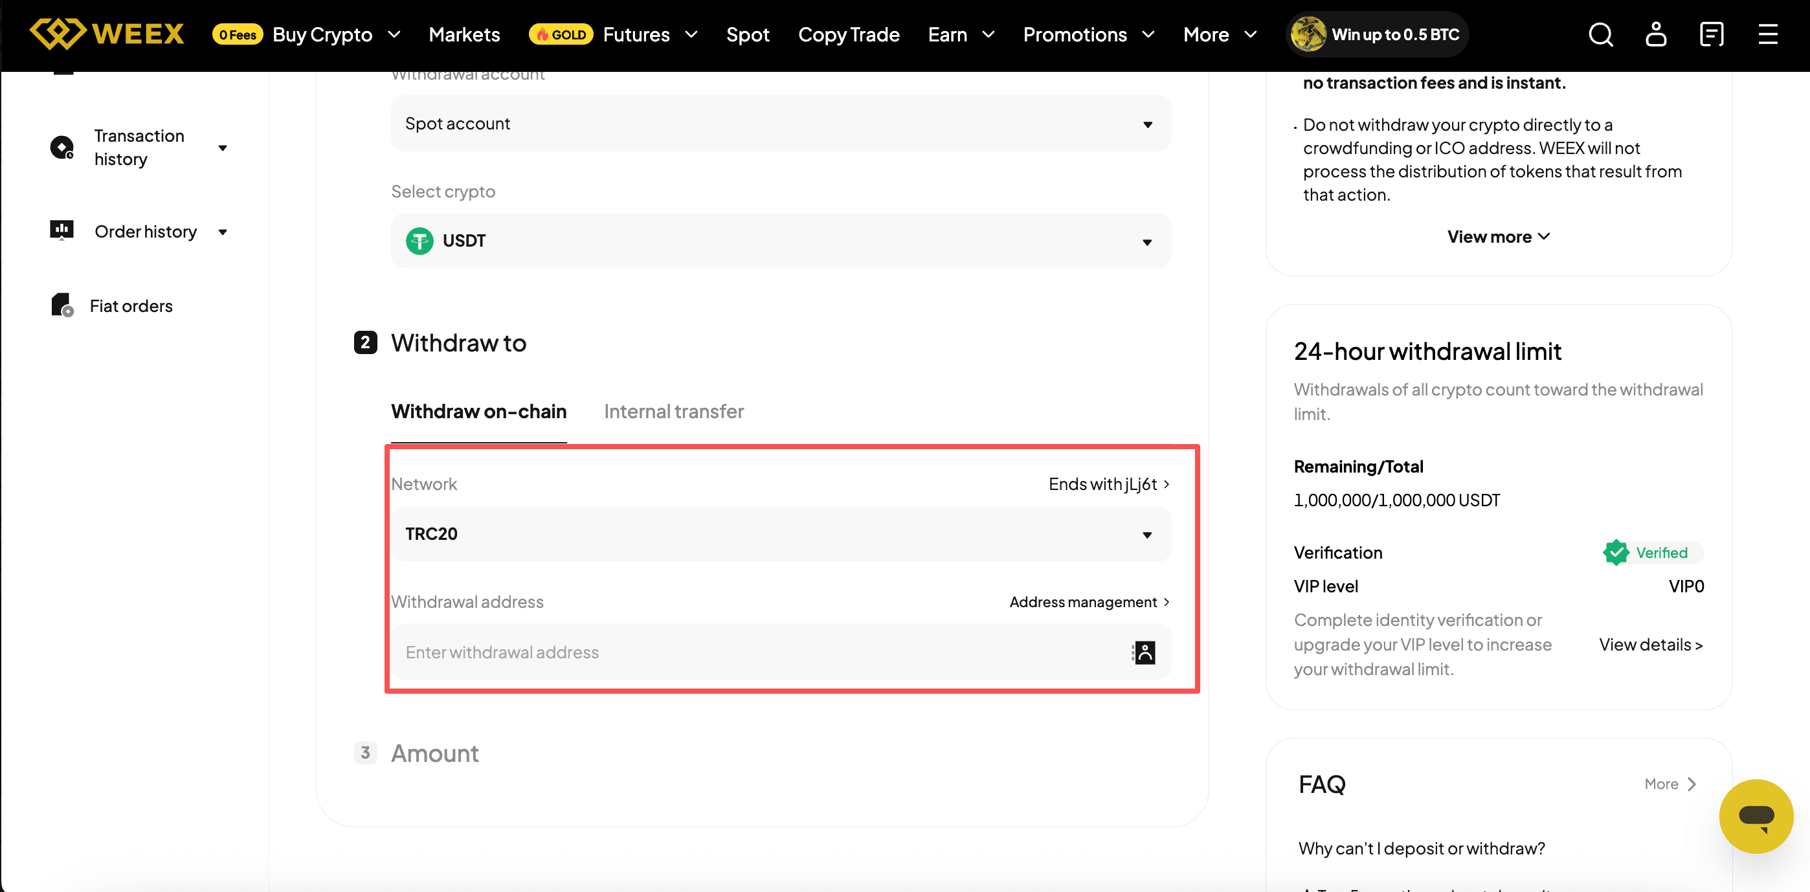Click the Transaction history sidebar icon

pyautogui.click(x=62, y=148)
